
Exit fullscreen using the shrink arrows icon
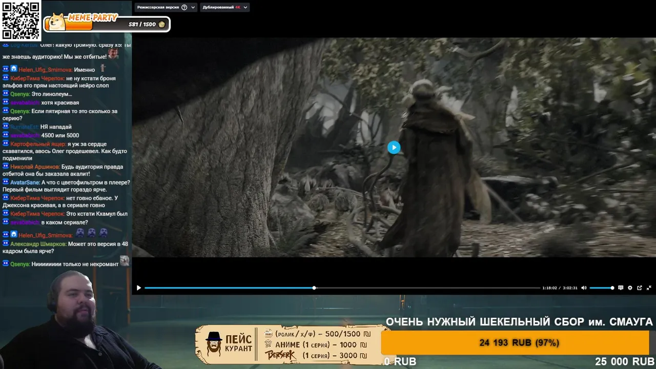tap(649, 288)
